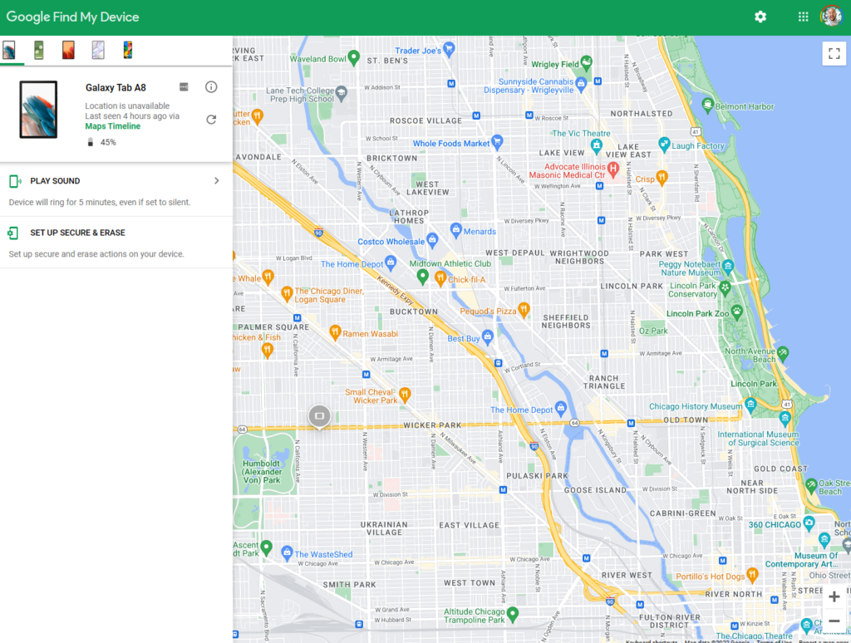
Task: Open the Maps Timeline link
Action: (x=113, y=126)
